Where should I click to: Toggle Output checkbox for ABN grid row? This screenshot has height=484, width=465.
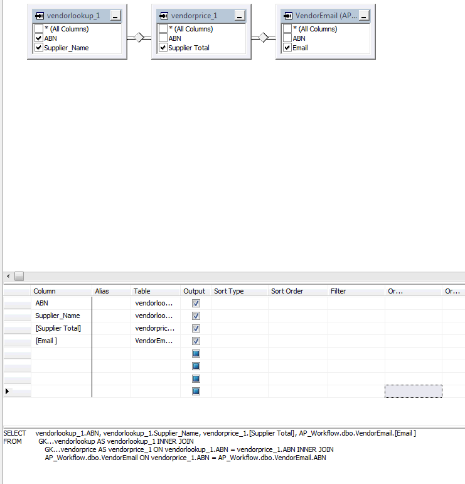[x=196, y=304]
